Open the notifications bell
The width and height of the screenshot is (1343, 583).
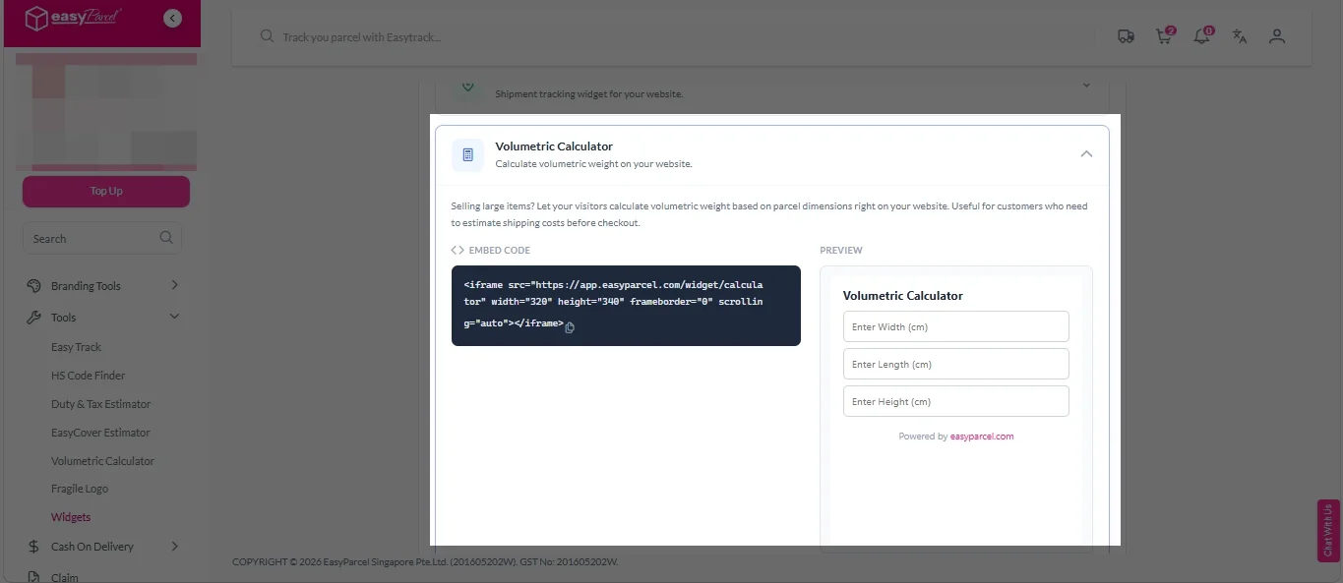tap(1202, 36)
